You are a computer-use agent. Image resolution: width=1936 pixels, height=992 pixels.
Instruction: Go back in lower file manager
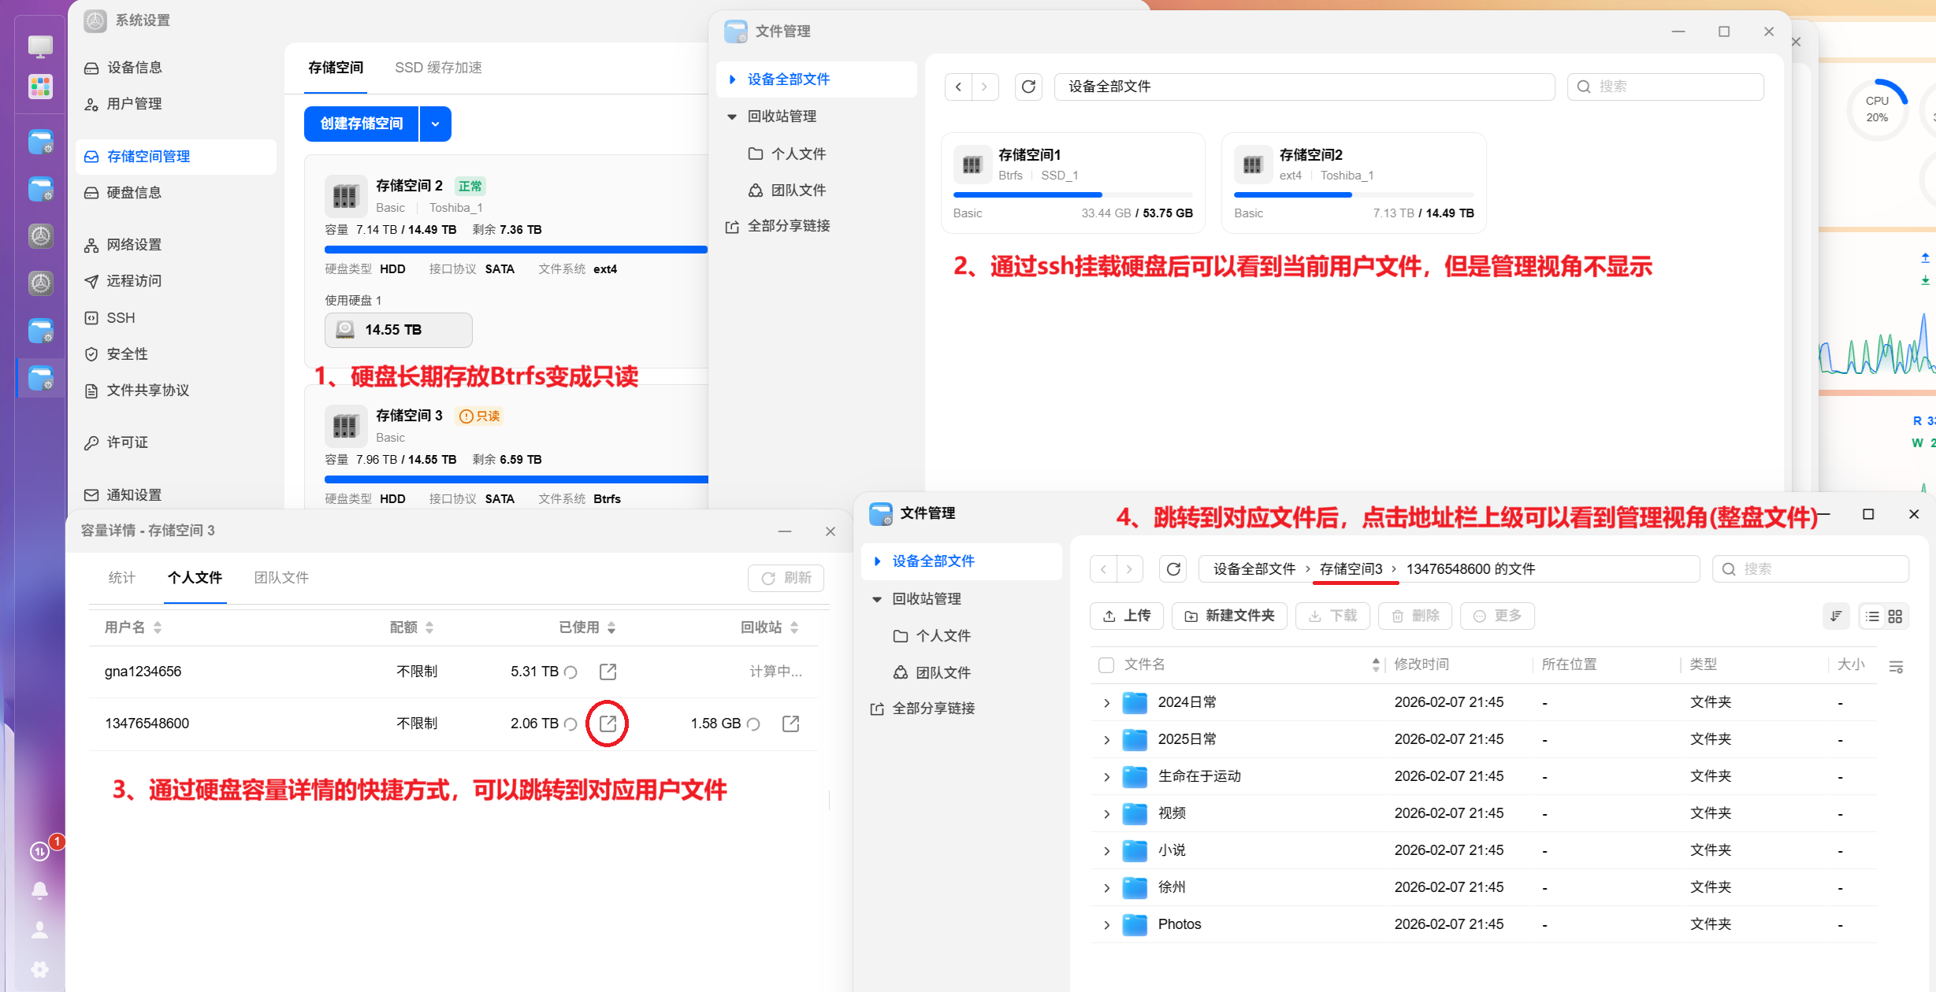click(x=1103, y=569)
